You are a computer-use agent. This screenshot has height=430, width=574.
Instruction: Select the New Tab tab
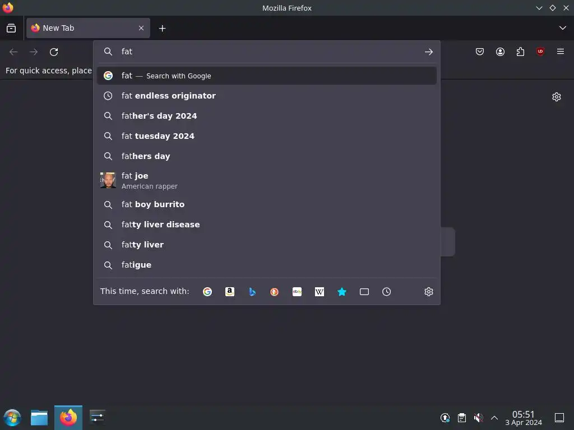point(88,28)
